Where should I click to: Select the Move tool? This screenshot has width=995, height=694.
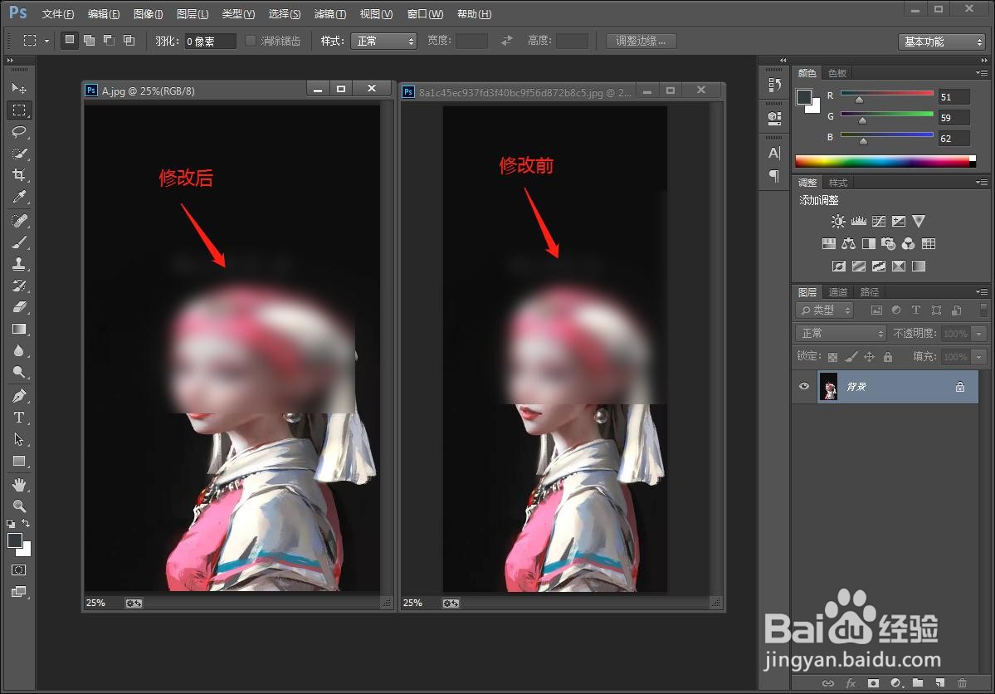click(x=19, y=88)
